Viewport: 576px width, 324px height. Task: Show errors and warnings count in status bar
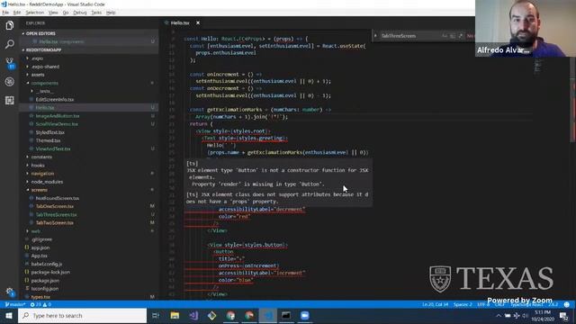(40, 304)
